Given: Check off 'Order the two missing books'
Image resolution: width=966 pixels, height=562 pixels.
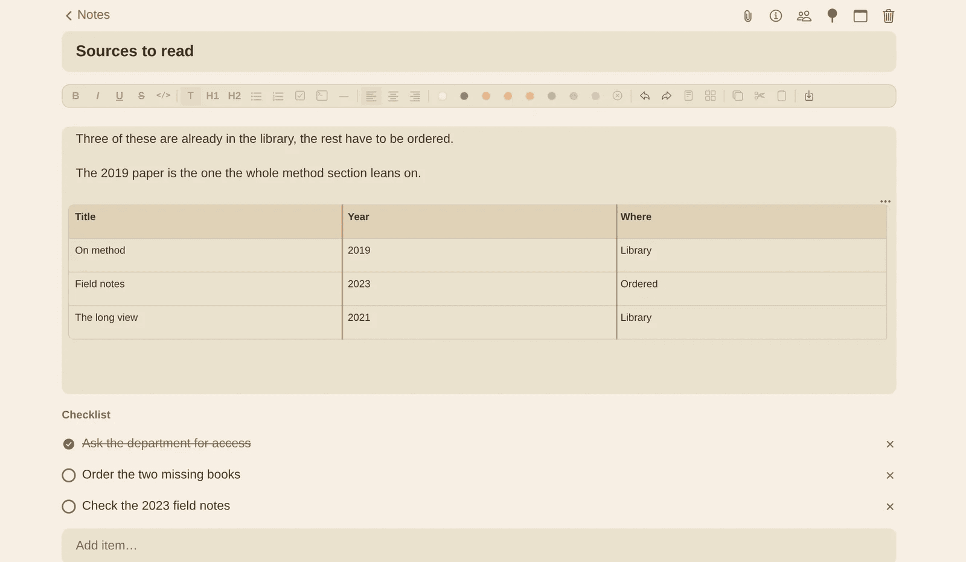Looking at the screenshot, I should (69, 475).
